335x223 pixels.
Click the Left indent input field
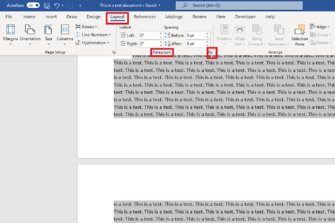148,35
